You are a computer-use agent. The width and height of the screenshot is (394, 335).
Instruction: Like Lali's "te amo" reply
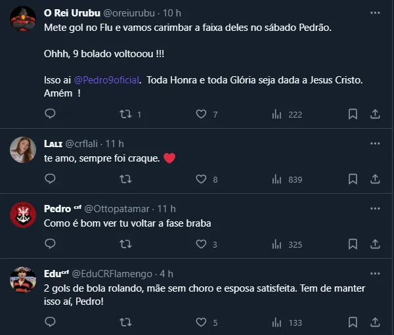(202, 179)
